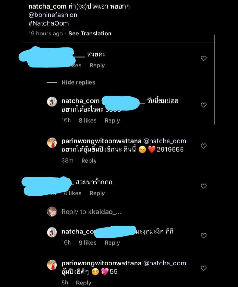The height and width of the screenshot is (287, 238).
Task: Click the comments scrollbar thumb
Action: click(215, 80)
